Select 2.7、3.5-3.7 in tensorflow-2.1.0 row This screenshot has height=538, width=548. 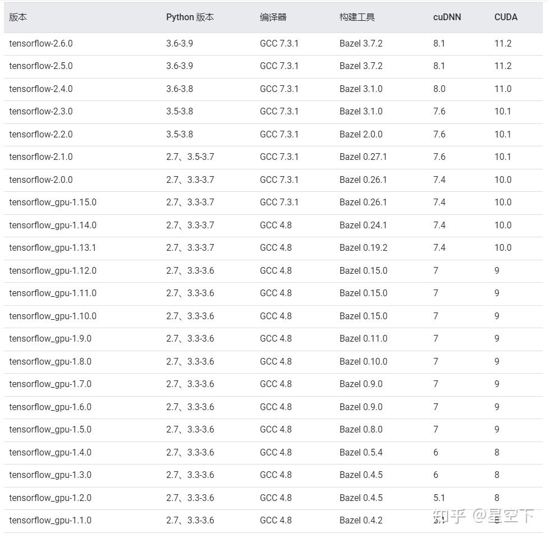pyautogui.click(x=190, y=157)
